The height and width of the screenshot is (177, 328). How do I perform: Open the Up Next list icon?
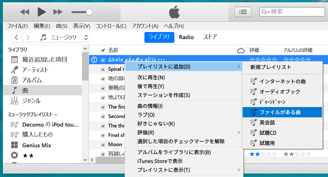[243, 12]
